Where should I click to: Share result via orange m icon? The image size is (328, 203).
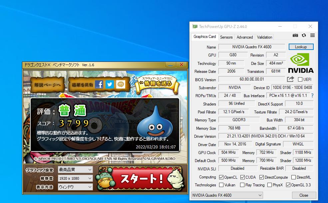tap(121, 85)
